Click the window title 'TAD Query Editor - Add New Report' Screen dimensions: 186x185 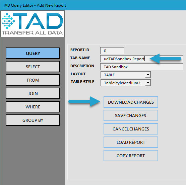tap(35, 5)
